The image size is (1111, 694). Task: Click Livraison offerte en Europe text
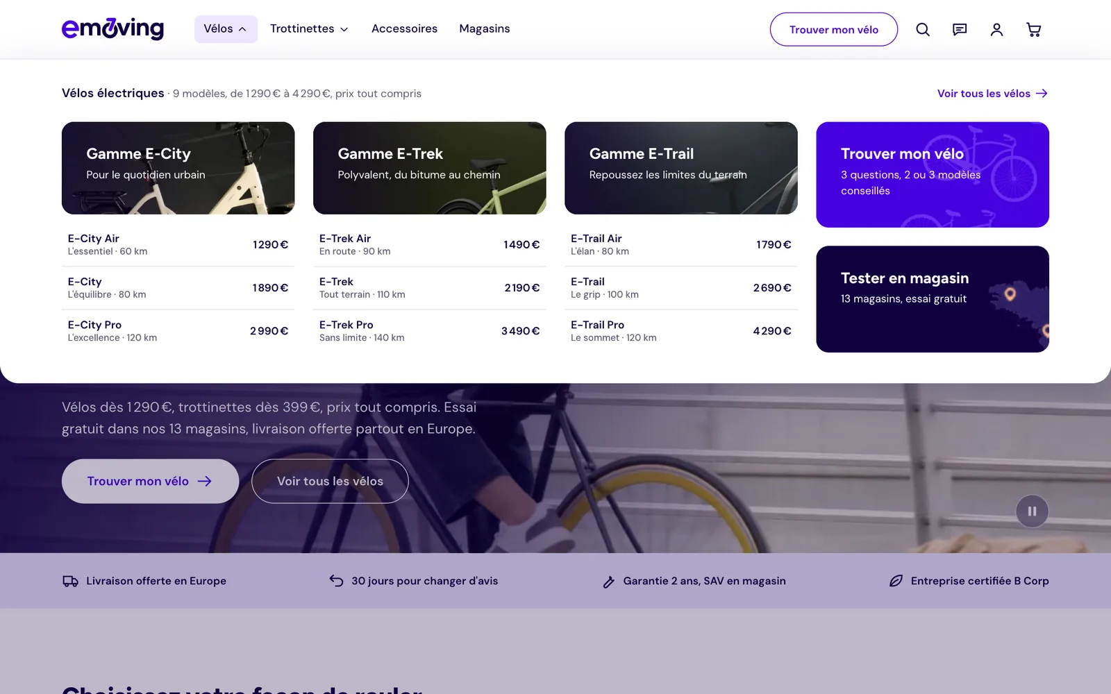pyautogui.click(x=156, y=581)
